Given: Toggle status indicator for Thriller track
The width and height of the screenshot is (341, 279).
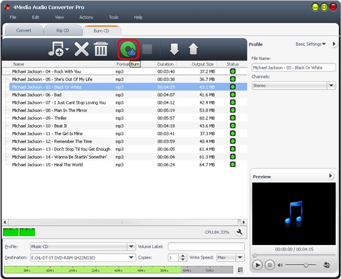Looking at the screenshot, I should tap(233, 118).
